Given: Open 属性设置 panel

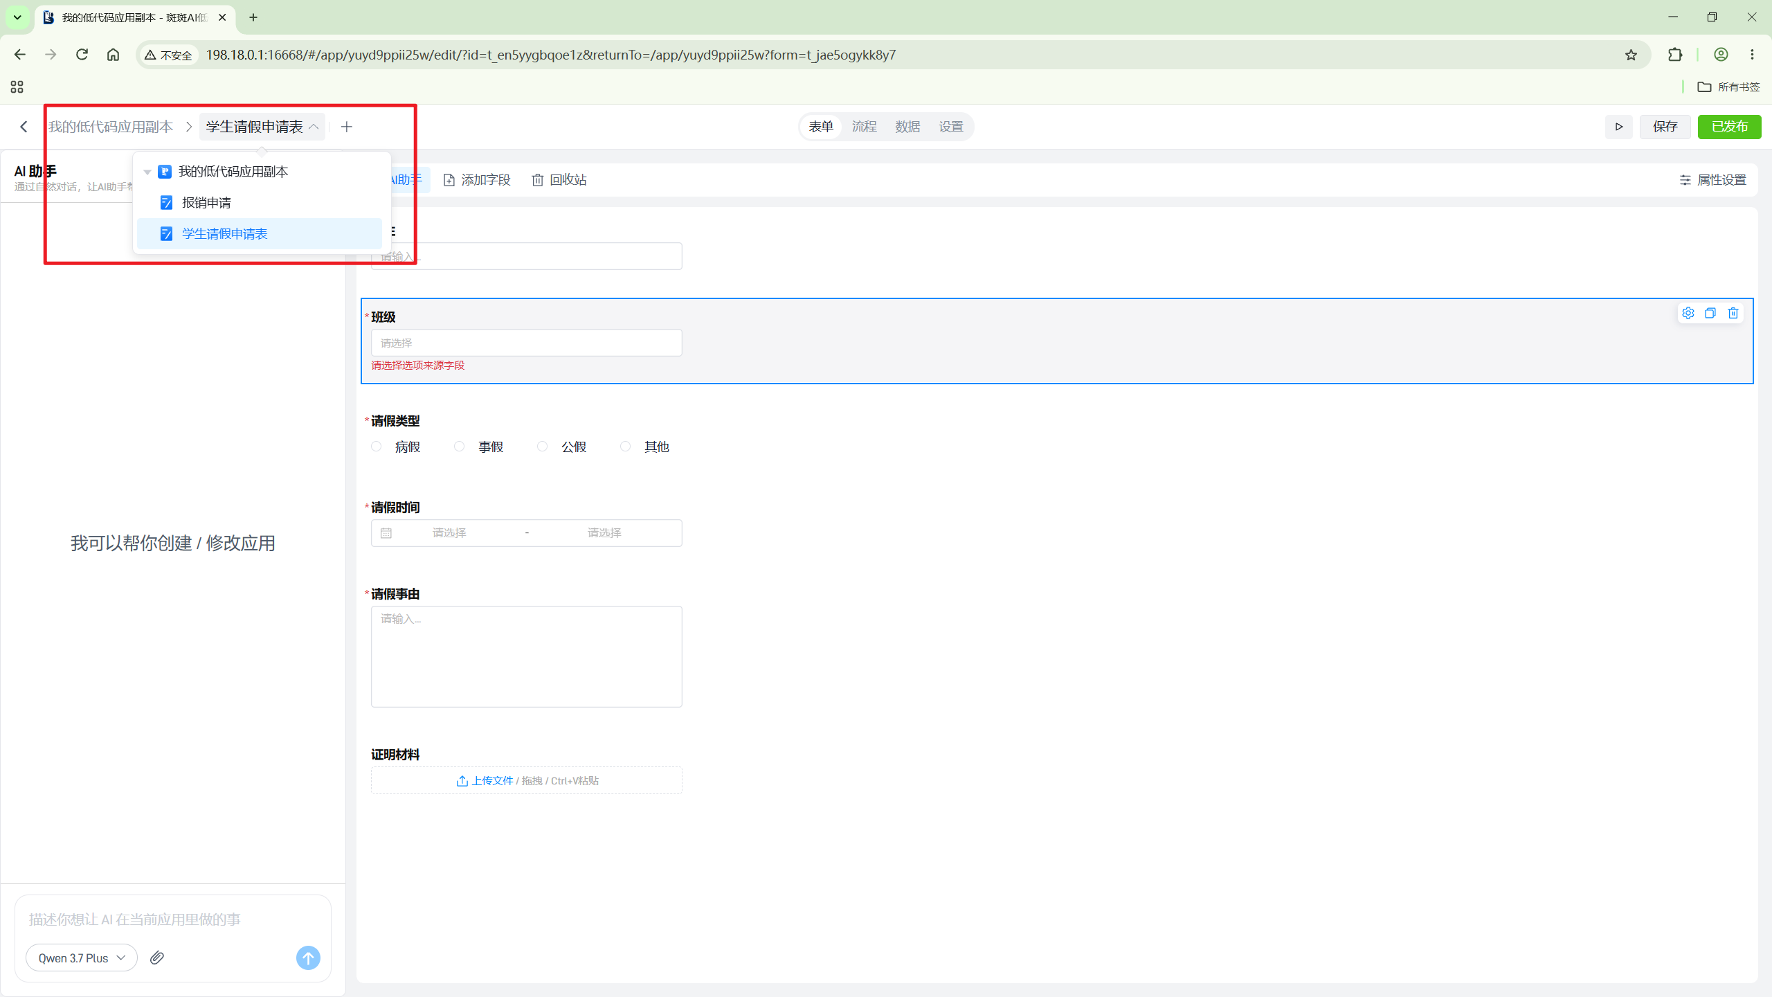Looking at the screenshot, I should pos(1713,180).
